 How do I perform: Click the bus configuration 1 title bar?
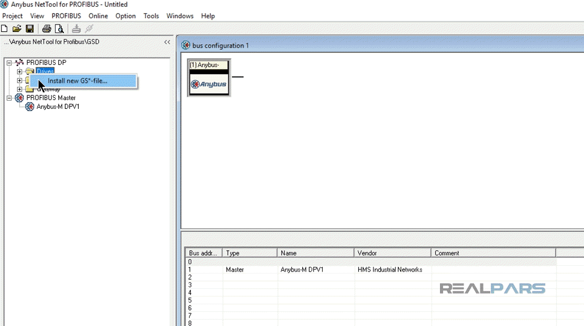pyautogui.click(x=382, y=45)
